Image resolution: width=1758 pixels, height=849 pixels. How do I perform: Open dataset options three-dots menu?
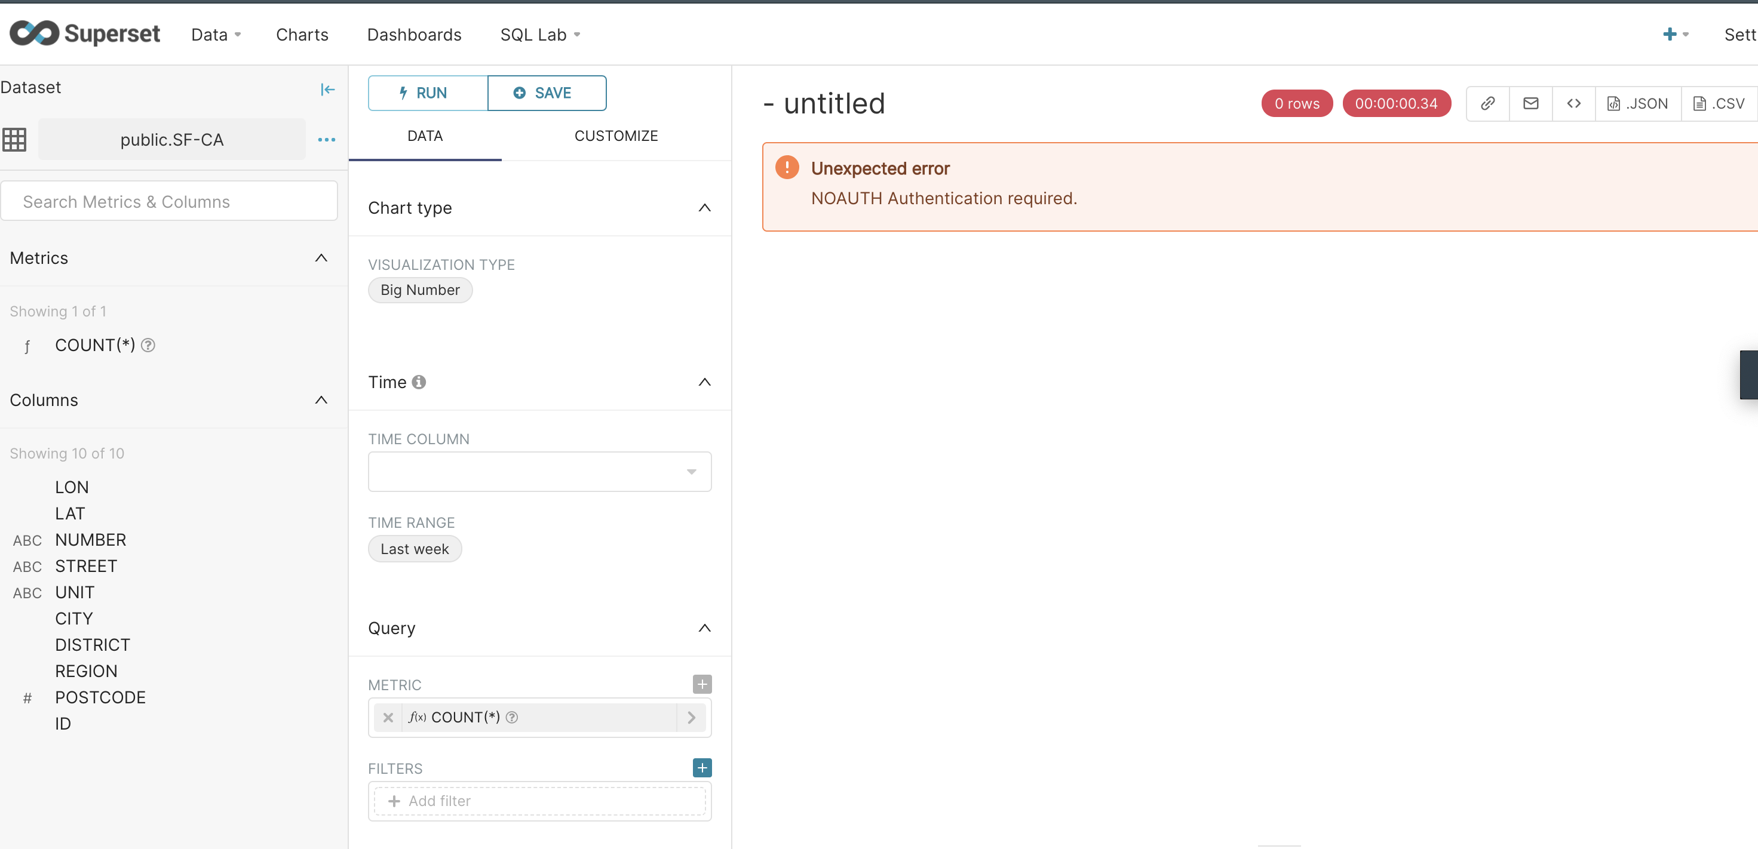click(326, 140)
